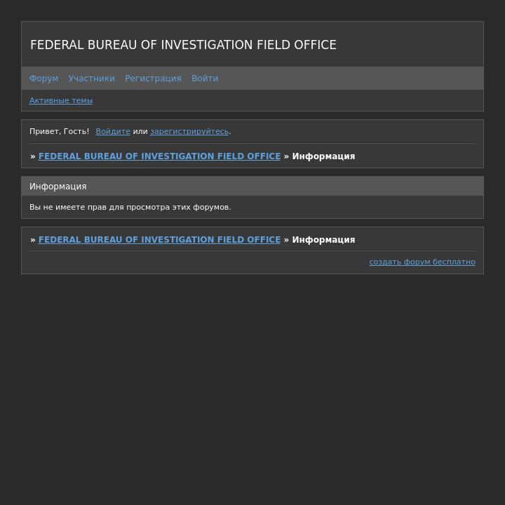Open the Регистрация menu link
The width and height of the screenshot is (505, 505).
(x=153, y=79)
